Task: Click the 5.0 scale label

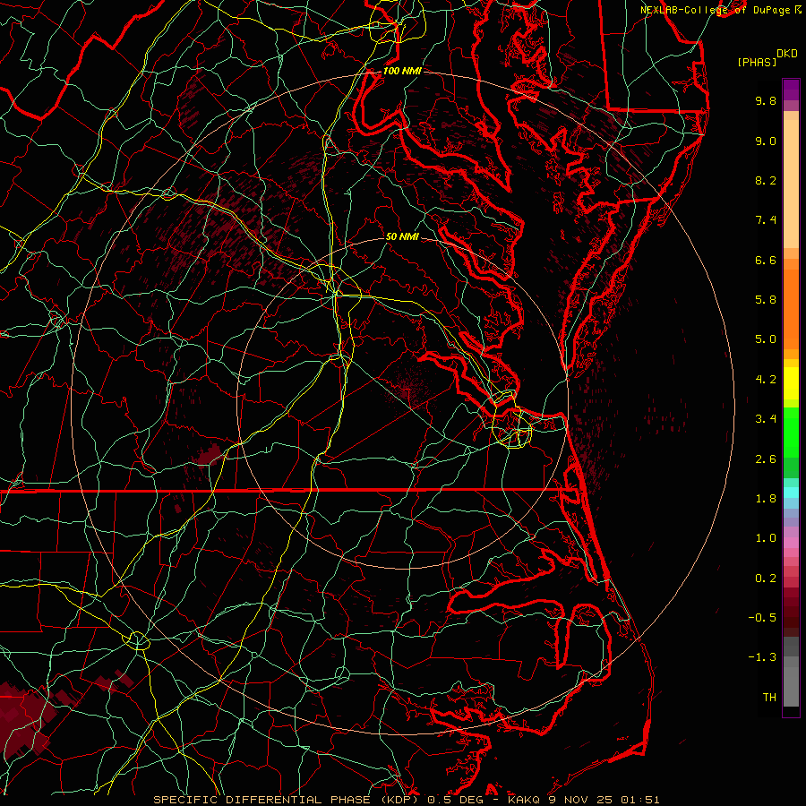Action: (x=766, y=339)
